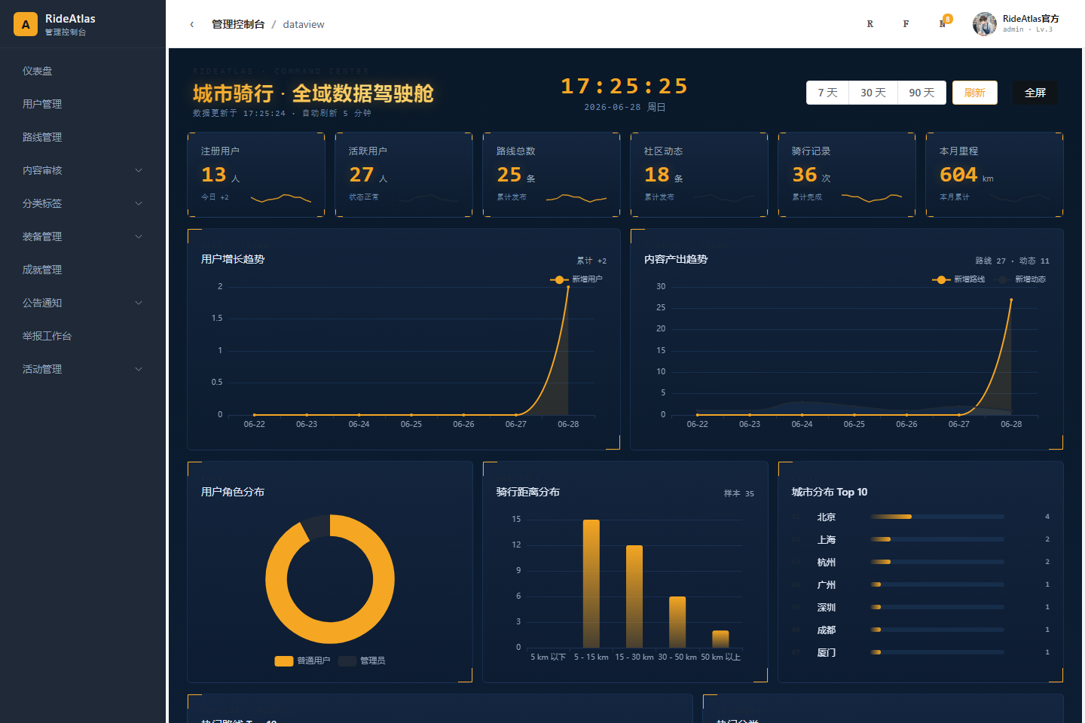Click the 厦门 row in city ranking
1085x723 pixels.
point(921,652)
